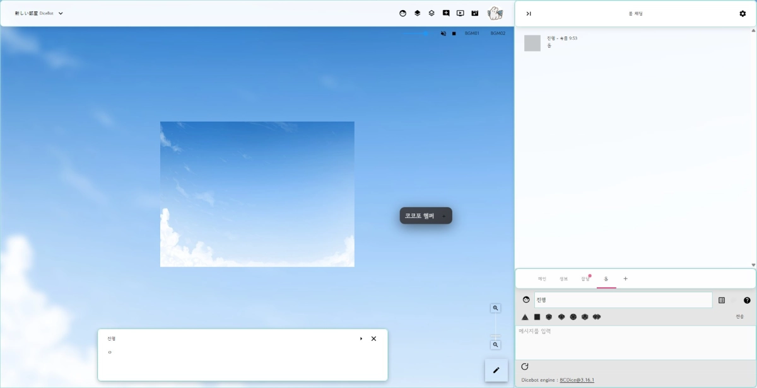Viewport: 757px width, 388px height.
Task: Open the 잡담 tab with the notification dot
Action: tap(584, 278)
